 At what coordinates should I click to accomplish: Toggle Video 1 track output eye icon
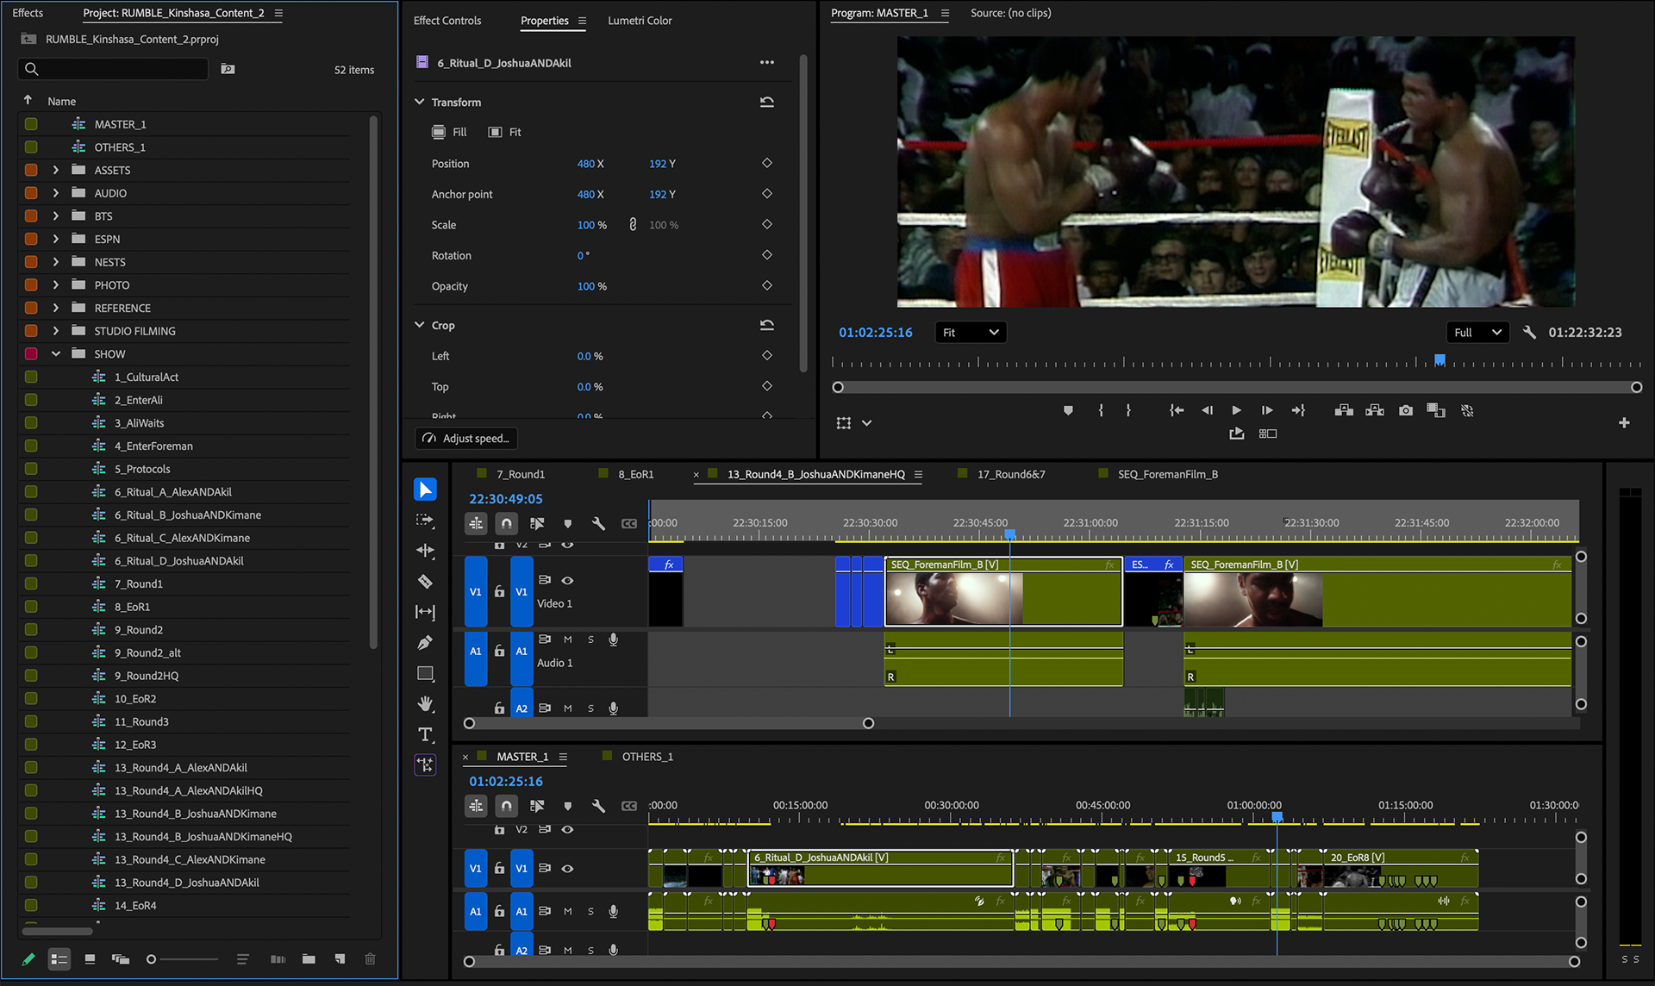(567, 580)
